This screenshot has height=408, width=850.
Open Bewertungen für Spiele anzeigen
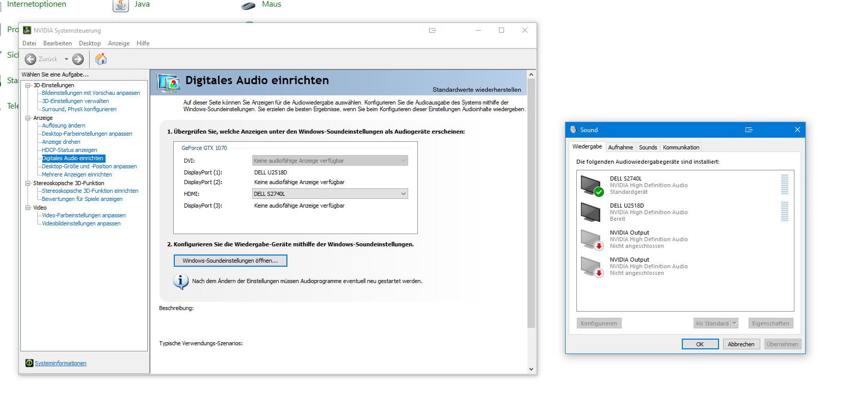coord(82,199)
